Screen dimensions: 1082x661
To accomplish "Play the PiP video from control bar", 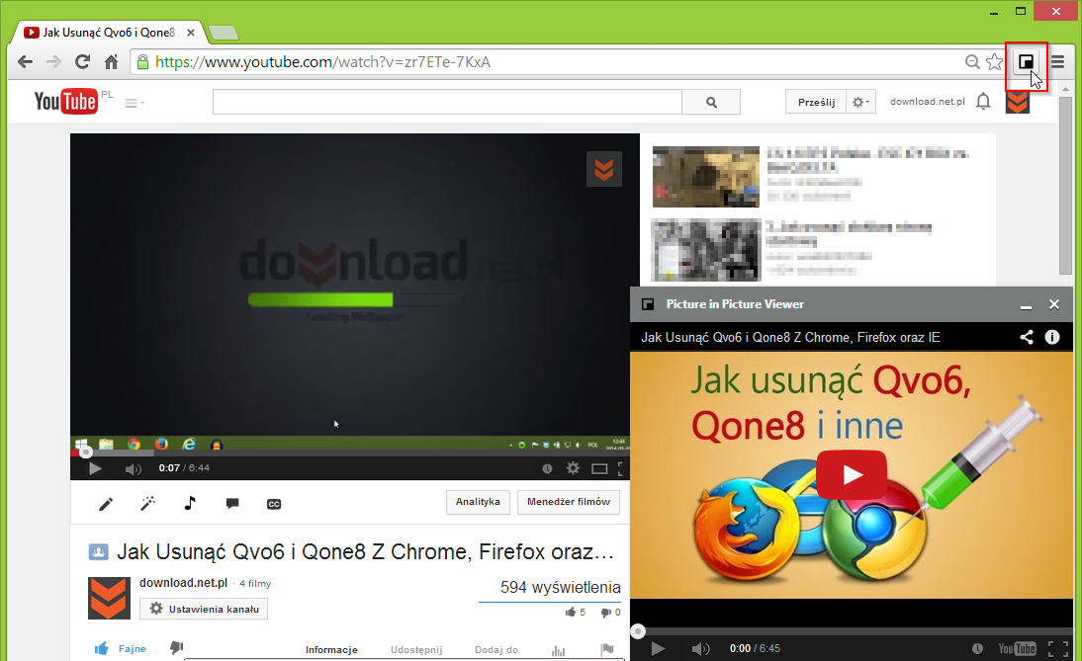I will 659,648.
